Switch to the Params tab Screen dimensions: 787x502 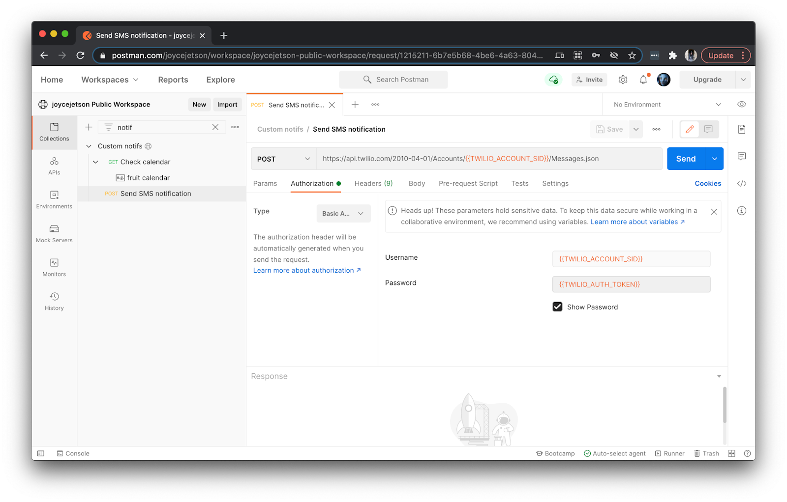click(x=265, y=183)
